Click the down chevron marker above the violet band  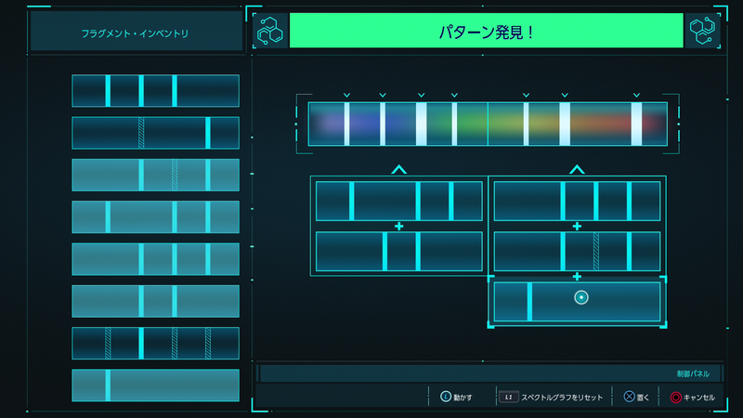pos(346,96)
